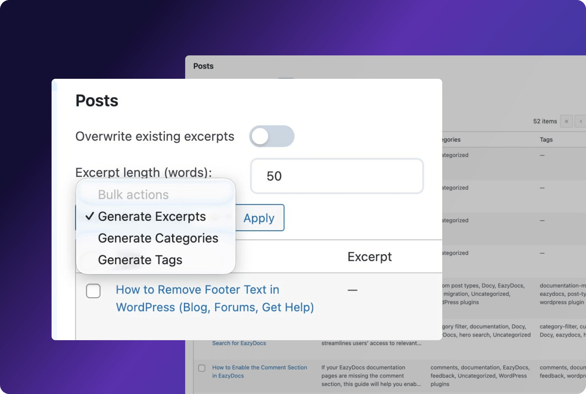Click the Tags column header

(546, 140)
